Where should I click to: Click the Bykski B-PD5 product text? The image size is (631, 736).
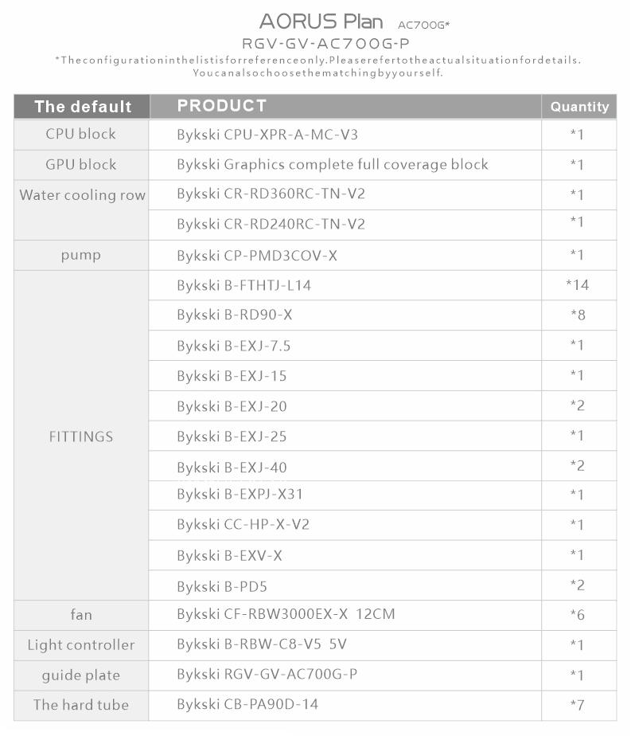(222, 586)
